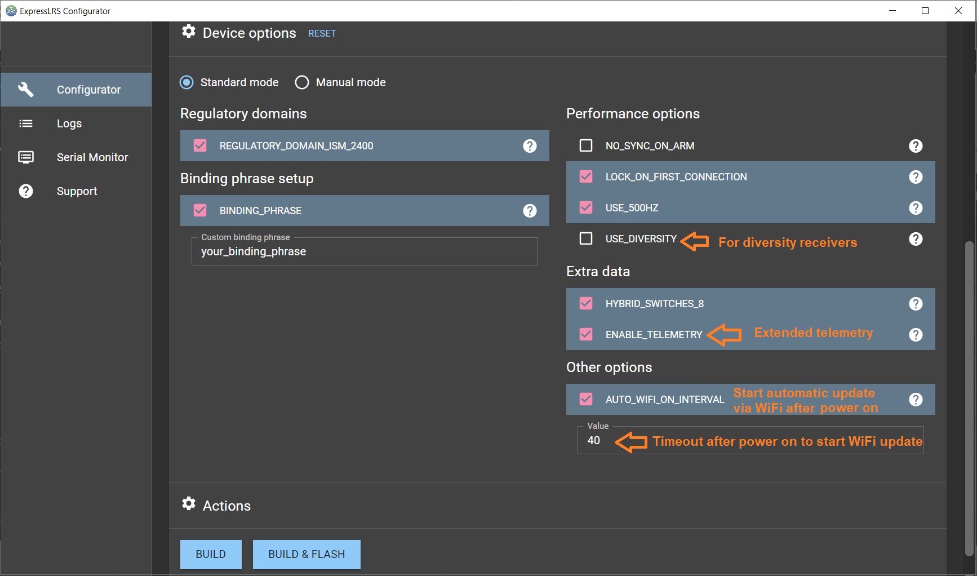Minimize the ExpressLRS Configurator window
The width and height of the screenshot is (977, 576).
(x=892, y=11)
